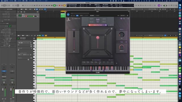182x102 pixels.
Task: Open piano roll Functions menu
Action: [x=23, y=35]
